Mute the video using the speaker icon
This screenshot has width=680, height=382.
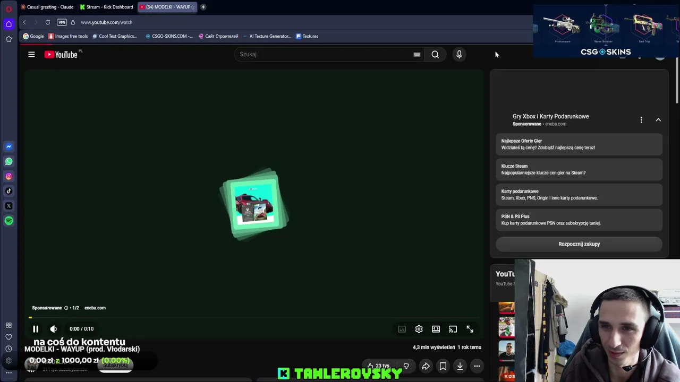pos(53,329)
